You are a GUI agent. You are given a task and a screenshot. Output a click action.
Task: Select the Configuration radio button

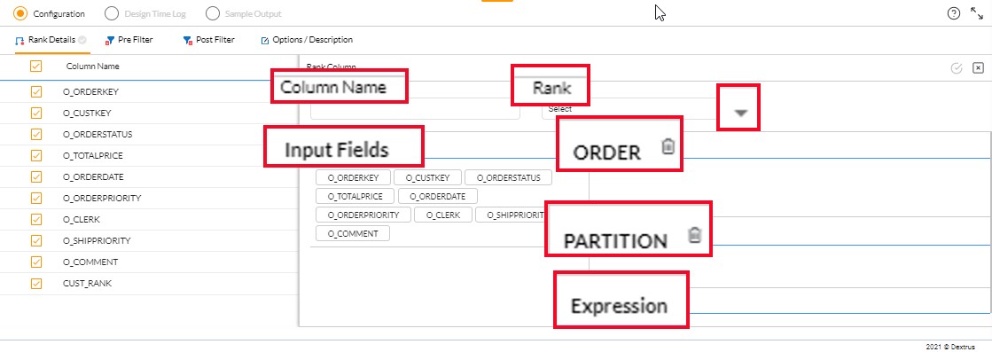[x=20, y=13]
